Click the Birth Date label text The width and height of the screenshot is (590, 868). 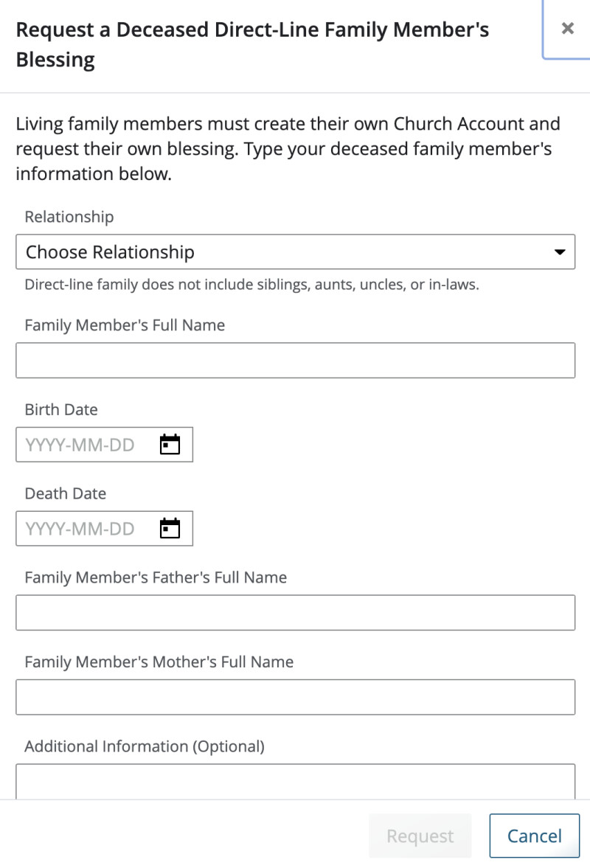coord(61,409)
